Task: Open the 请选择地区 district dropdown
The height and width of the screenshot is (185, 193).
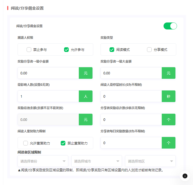Action: 150,161
